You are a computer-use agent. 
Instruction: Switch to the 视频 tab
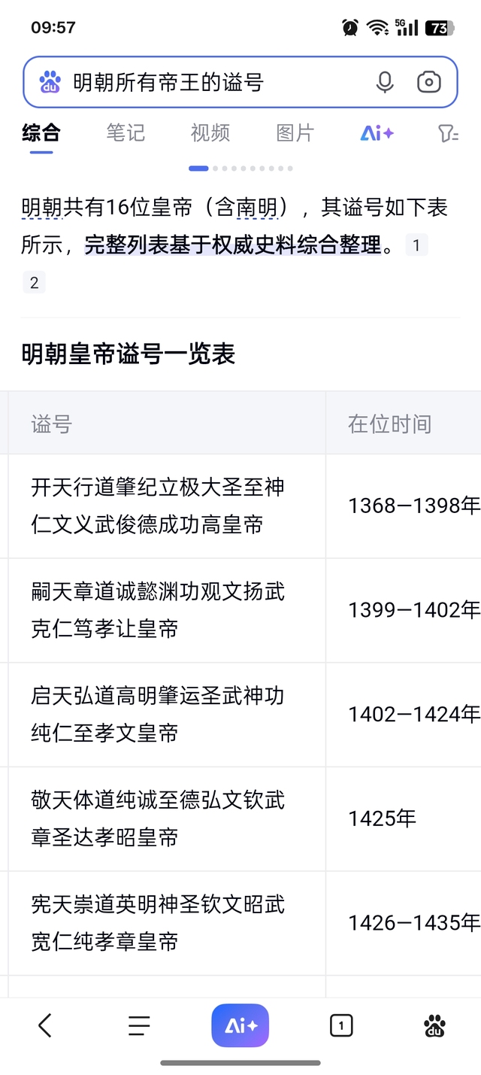pyautogui.click(x=210, y=133)
